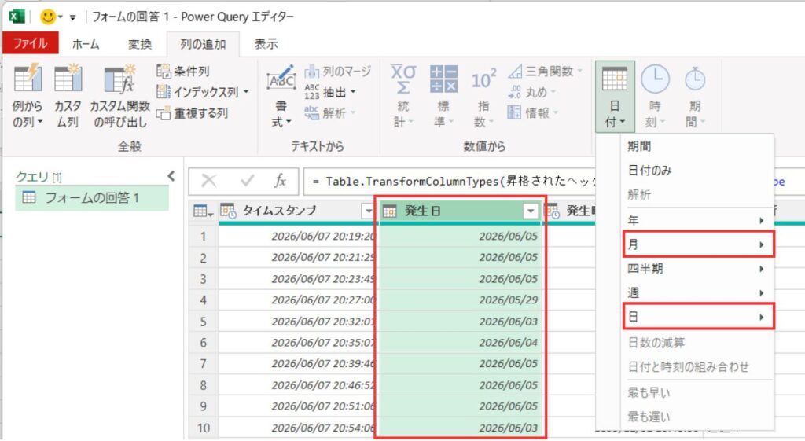Switch to the ホーム ribbon tab
This screenshot has height=441, width=805.
[85, 44]
